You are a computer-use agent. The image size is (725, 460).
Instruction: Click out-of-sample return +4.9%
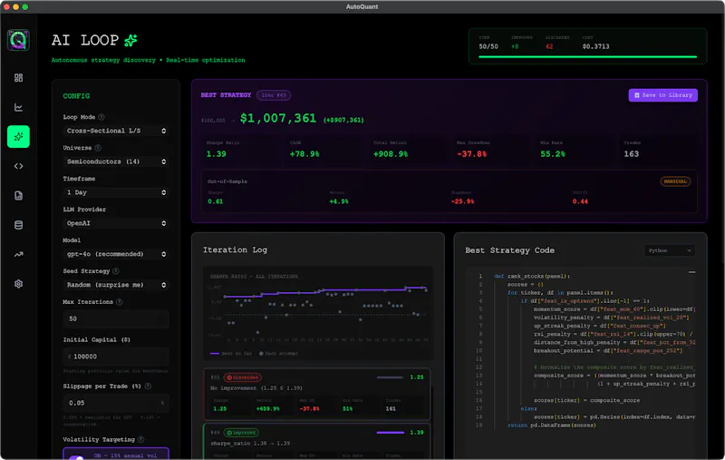[338, 201]
